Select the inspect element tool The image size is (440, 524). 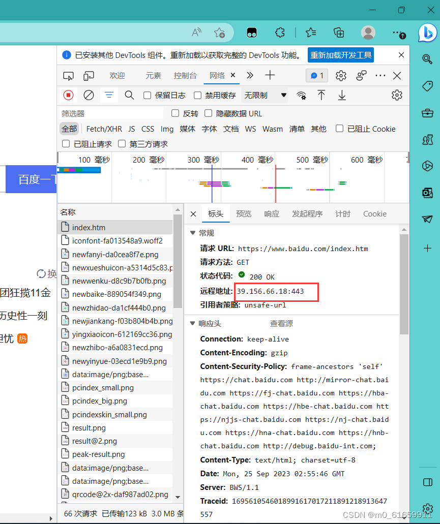68,75
